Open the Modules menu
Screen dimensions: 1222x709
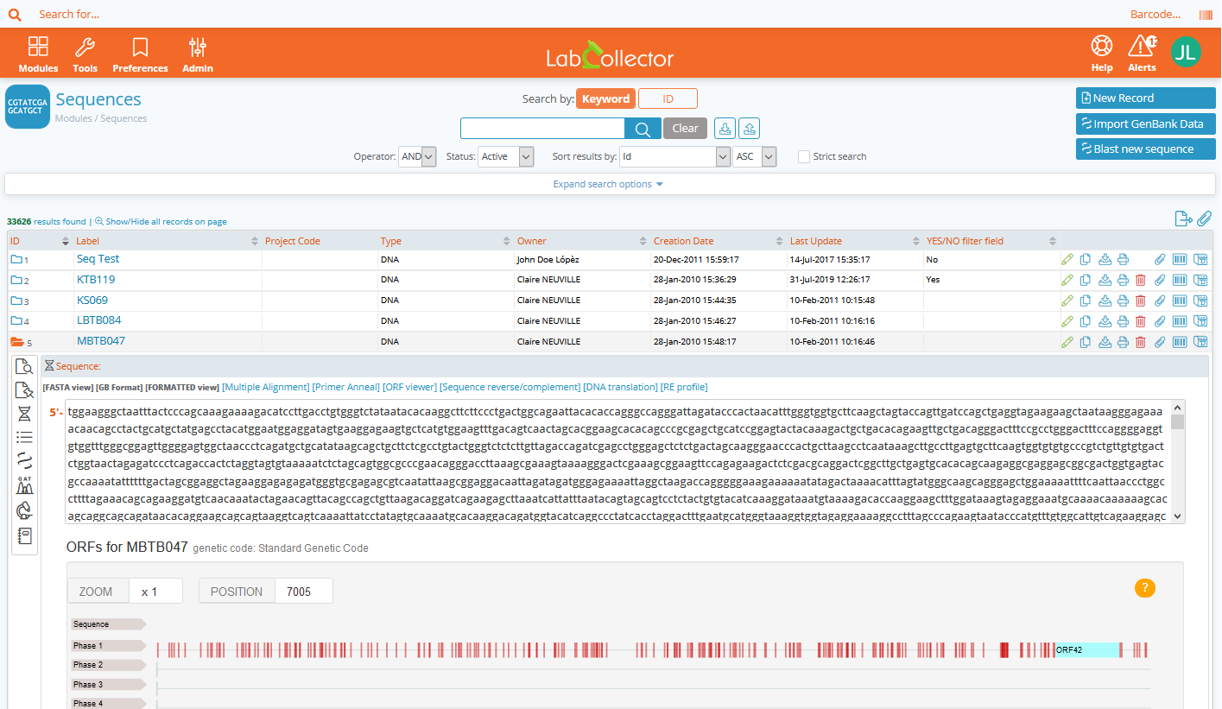pos(38,54)
